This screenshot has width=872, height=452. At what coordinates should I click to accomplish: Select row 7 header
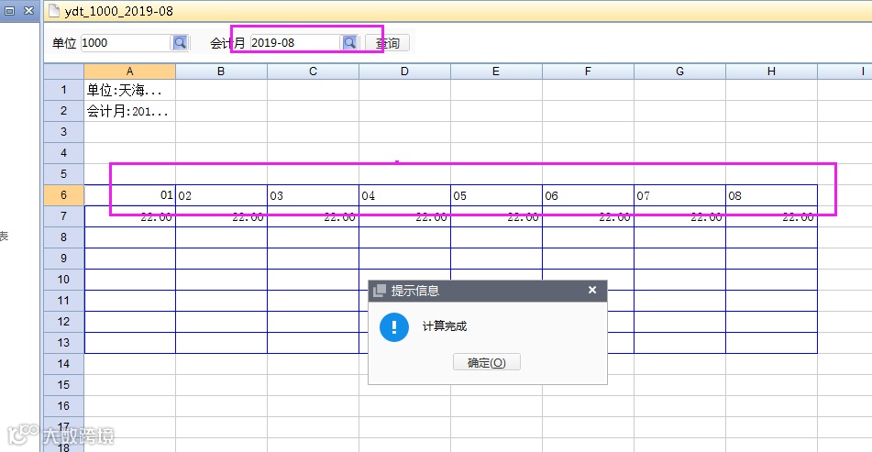click(64, 216)
